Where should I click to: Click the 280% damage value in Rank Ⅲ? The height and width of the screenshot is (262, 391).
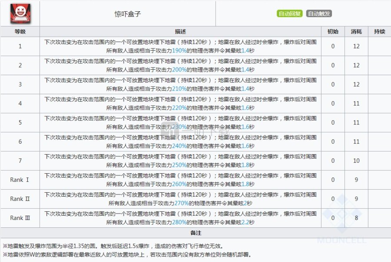pos(179,222)
